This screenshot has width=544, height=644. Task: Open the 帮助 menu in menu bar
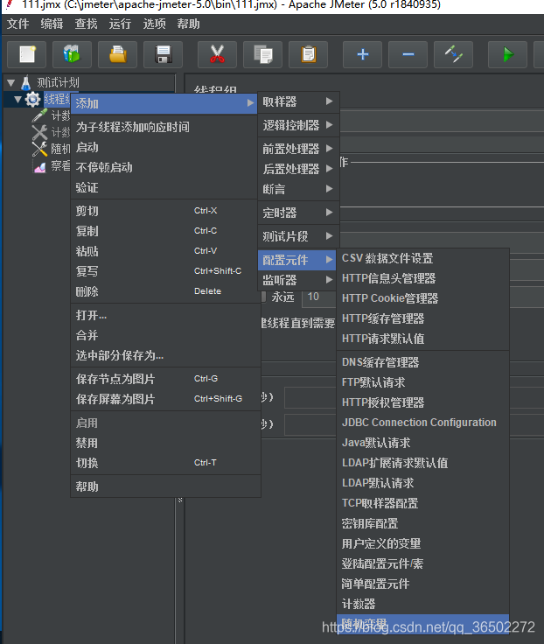tap(188, 24)
